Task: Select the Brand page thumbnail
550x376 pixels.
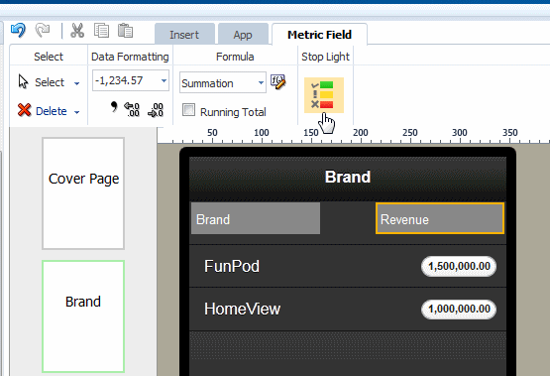Action: 83,315
